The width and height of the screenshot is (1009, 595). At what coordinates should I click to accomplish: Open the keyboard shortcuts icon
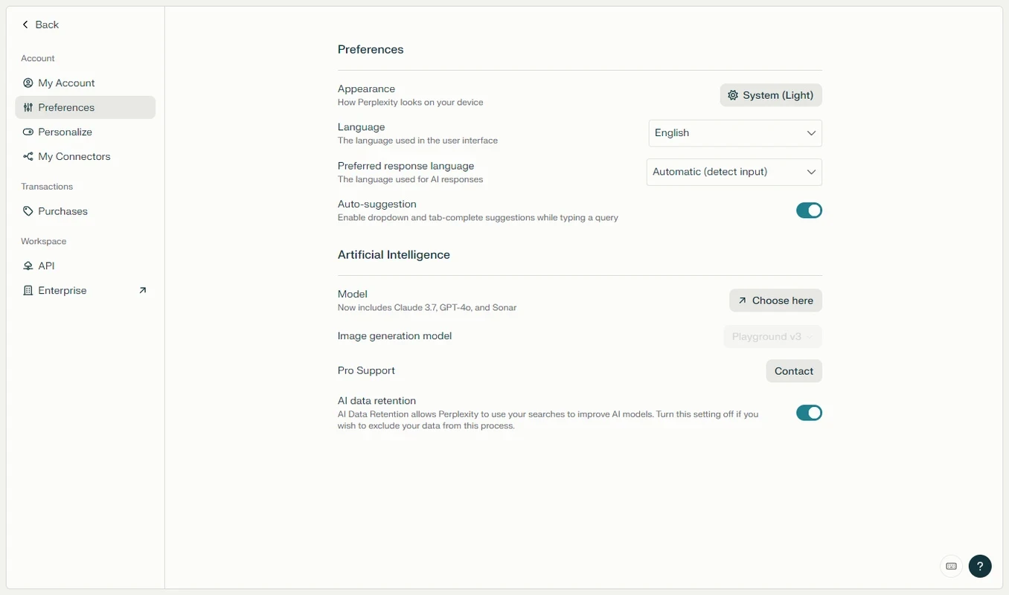point(951,566)
